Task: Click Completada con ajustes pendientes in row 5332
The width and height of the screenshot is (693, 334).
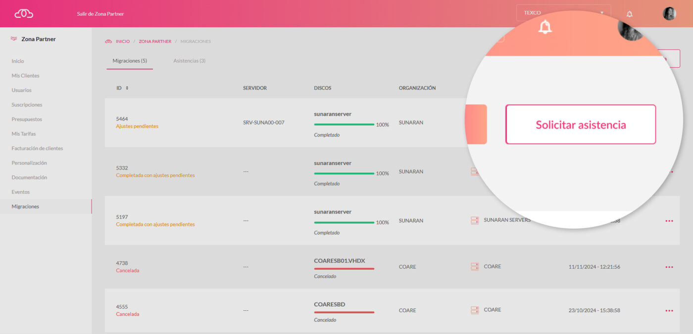Action: (155, 175)
